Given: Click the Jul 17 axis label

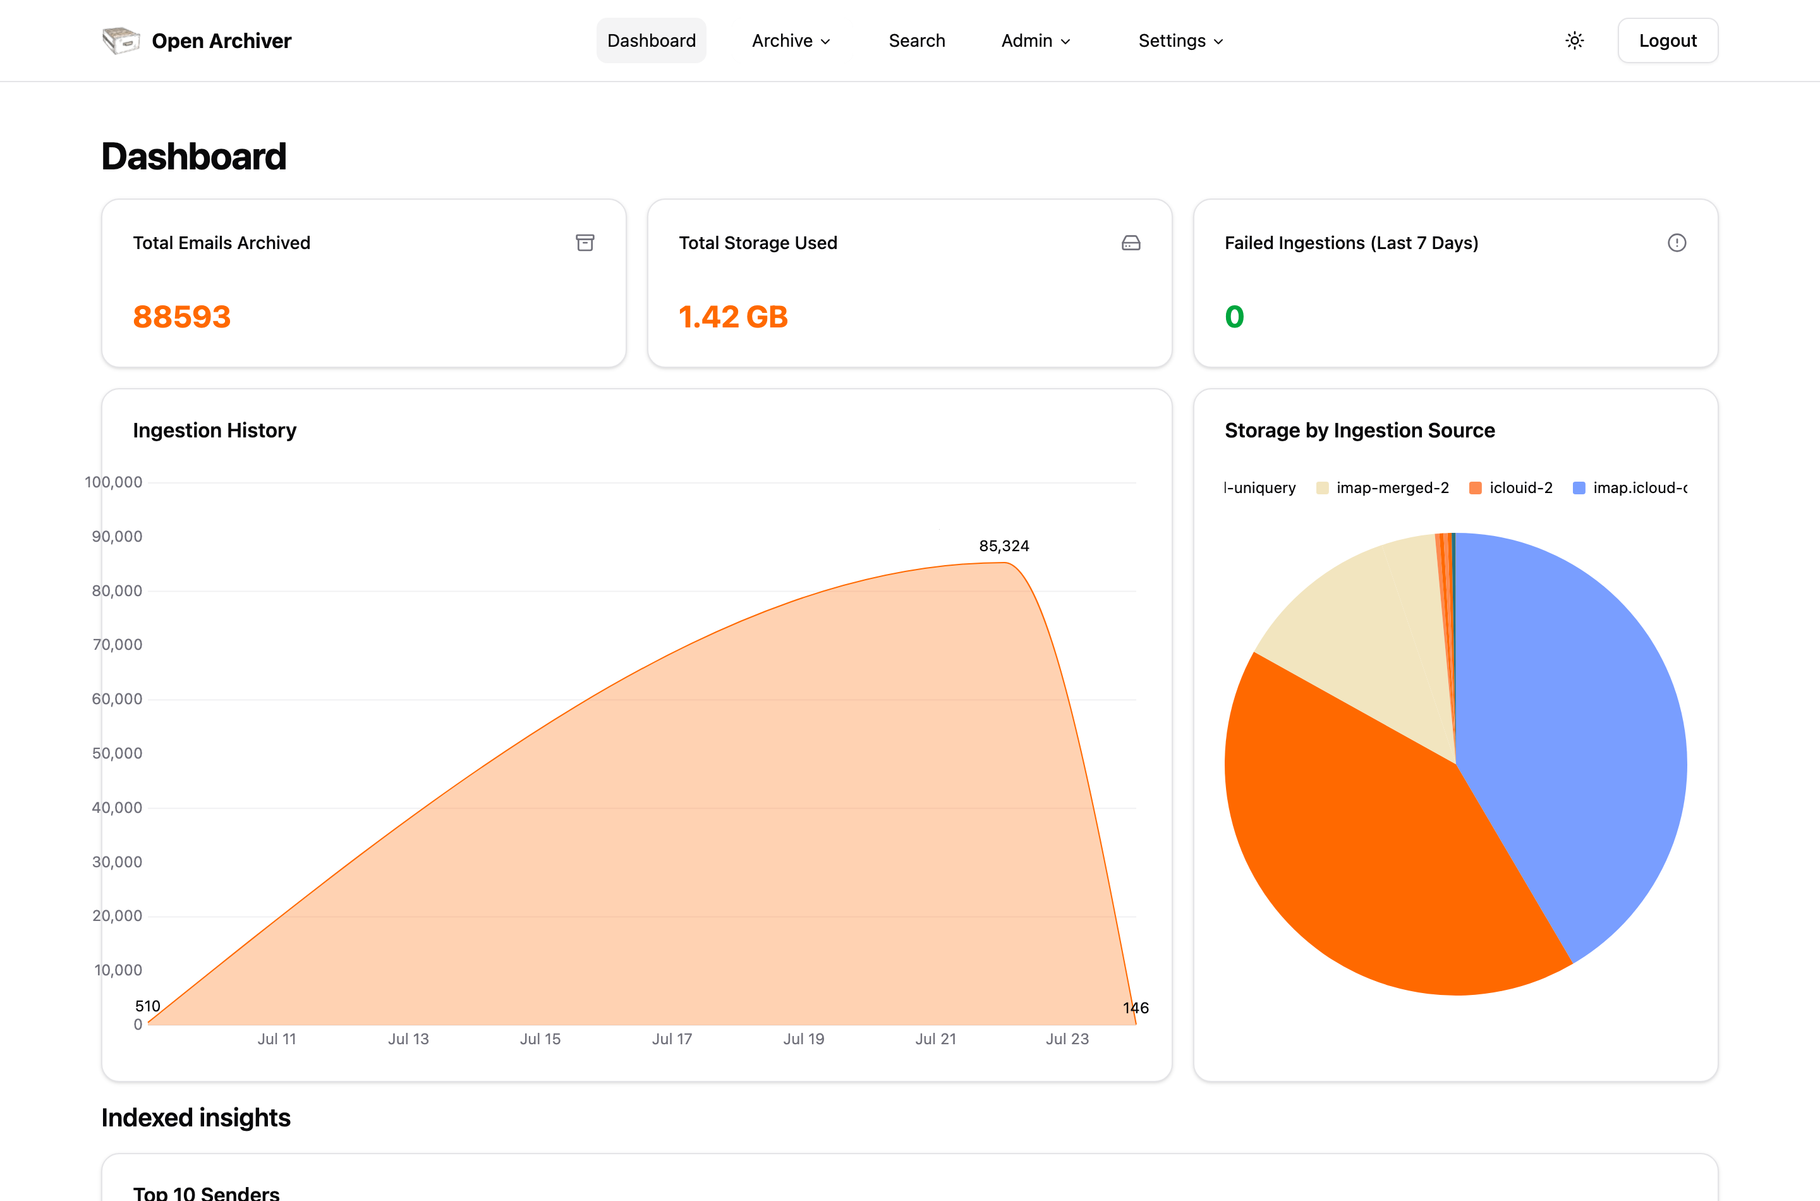Looking at the screenshot, I should click(672, 1039).
